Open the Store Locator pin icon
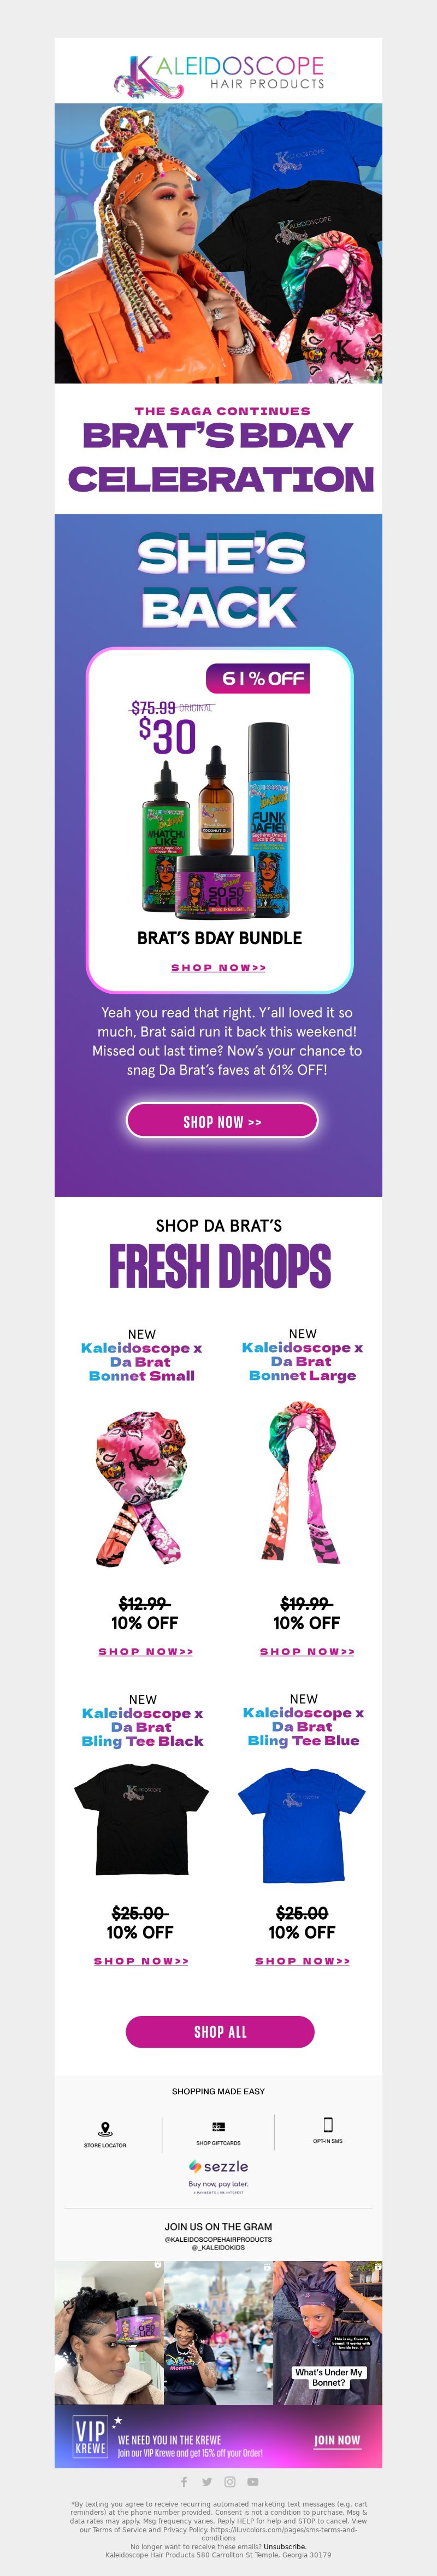Viewport: 437px width, 2576px height. tap(105, 2130)
